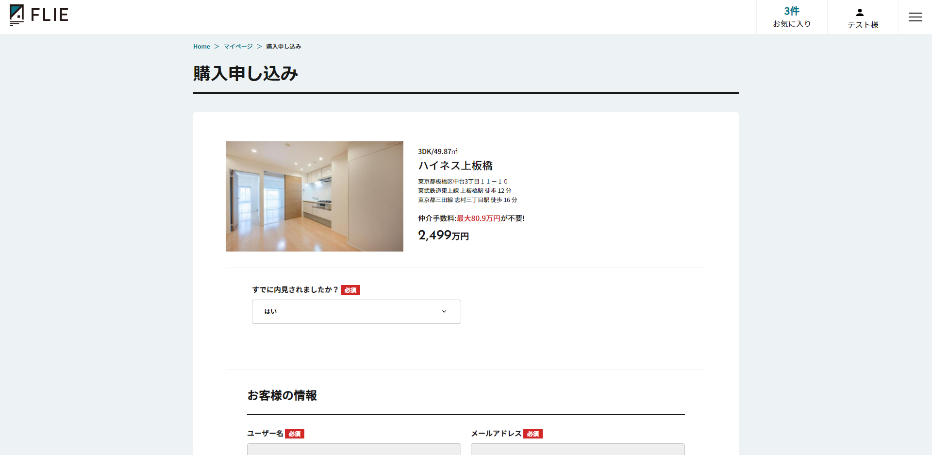Image resolution: width=932 pixels, height=455 pixels.
Task: Click the kitchen photo of the property
Action: [314, 196]
